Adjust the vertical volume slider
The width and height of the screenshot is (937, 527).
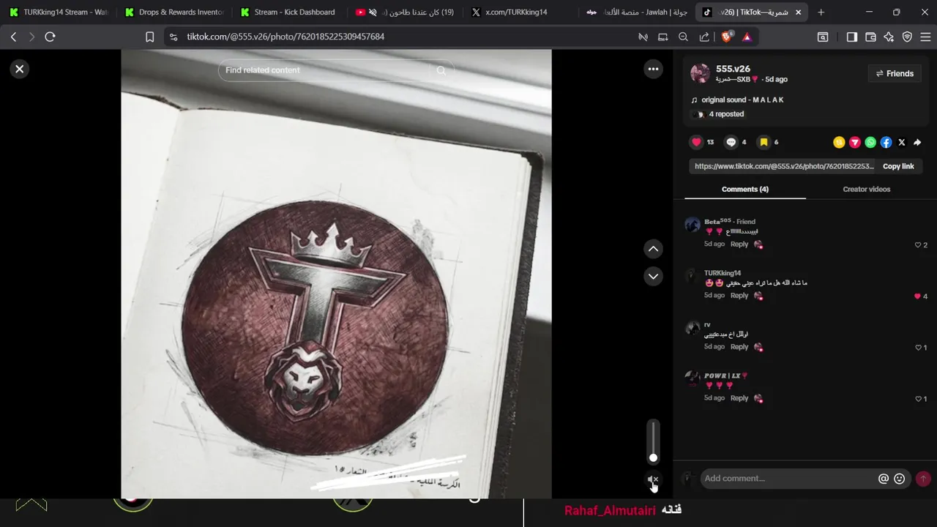tap(653, 441)
